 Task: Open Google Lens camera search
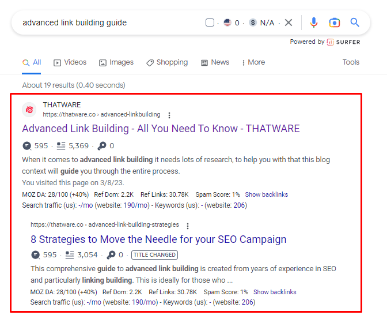pos(335,22)
